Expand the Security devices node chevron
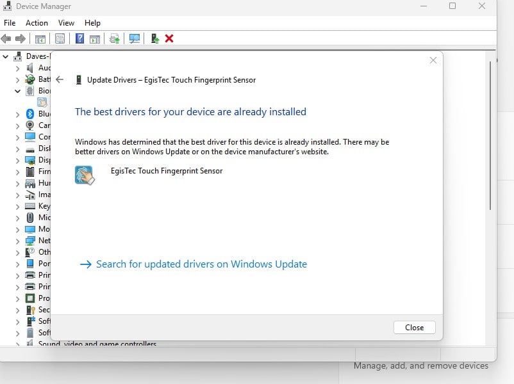This screenshot has height=384, width=514. pos(18,310)
